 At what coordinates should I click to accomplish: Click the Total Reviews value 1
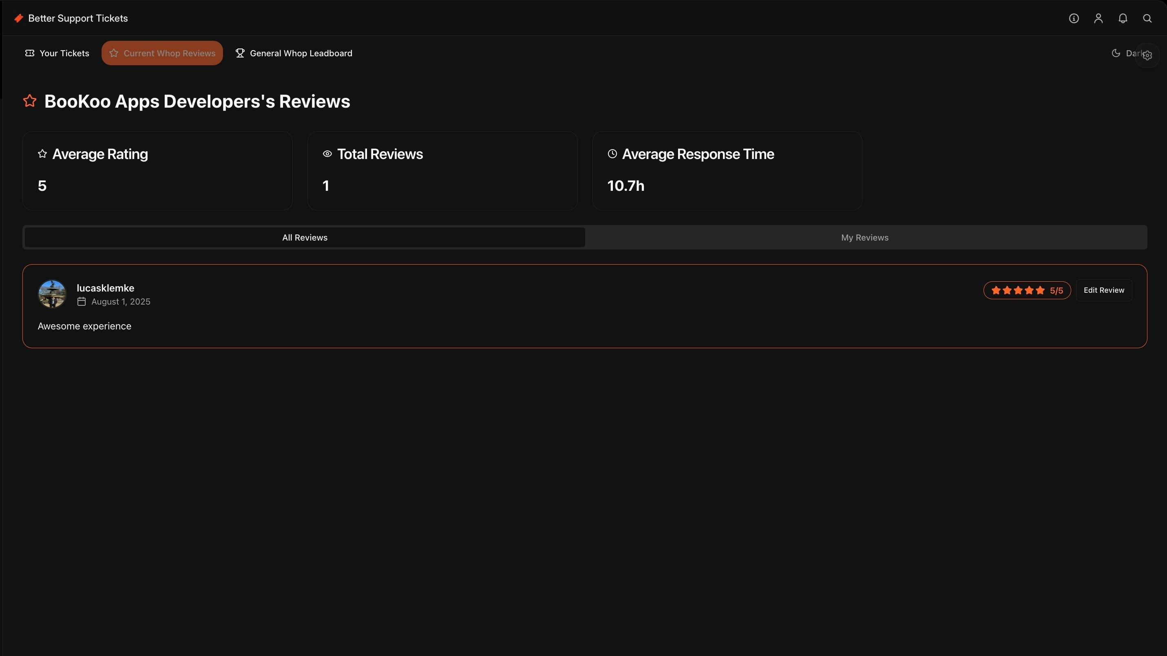click(326, 186)
